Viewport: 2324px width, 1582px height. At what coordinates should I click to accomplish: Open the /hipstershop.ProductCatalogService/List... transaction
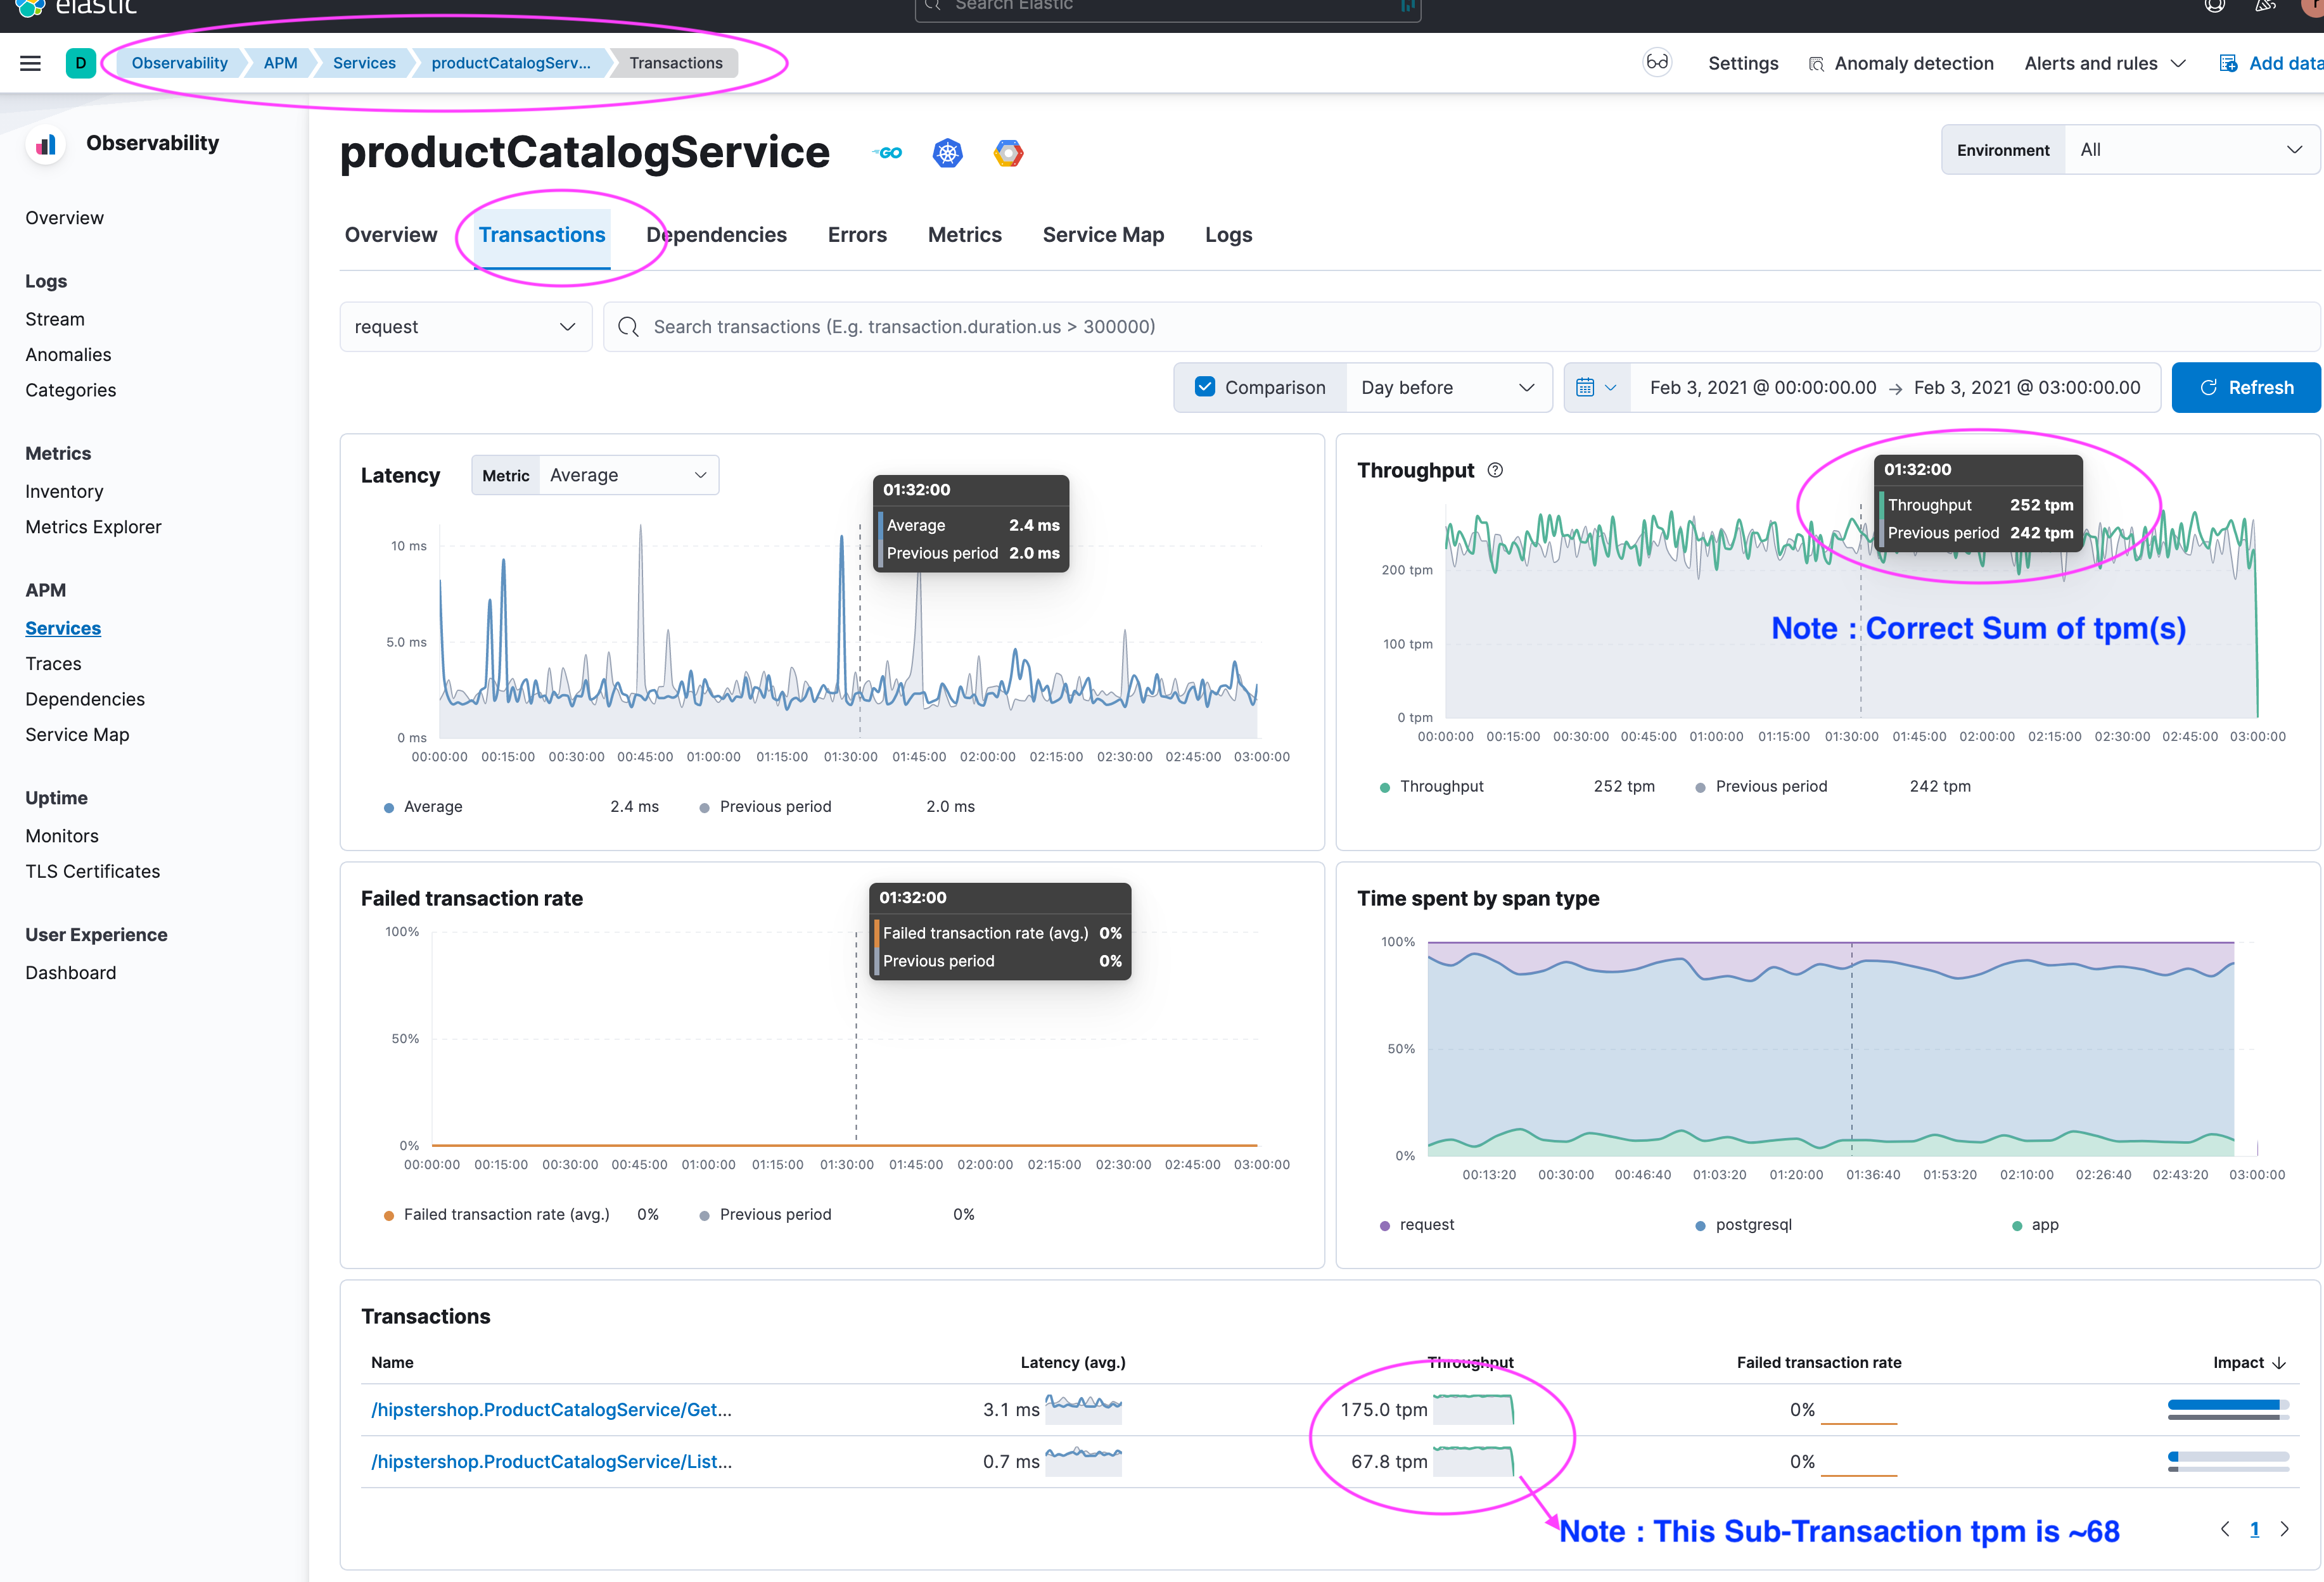[551, 1461]
